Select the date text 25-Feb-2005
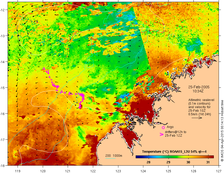Screen dimensions: 224x173 click(x=199, y=87)
